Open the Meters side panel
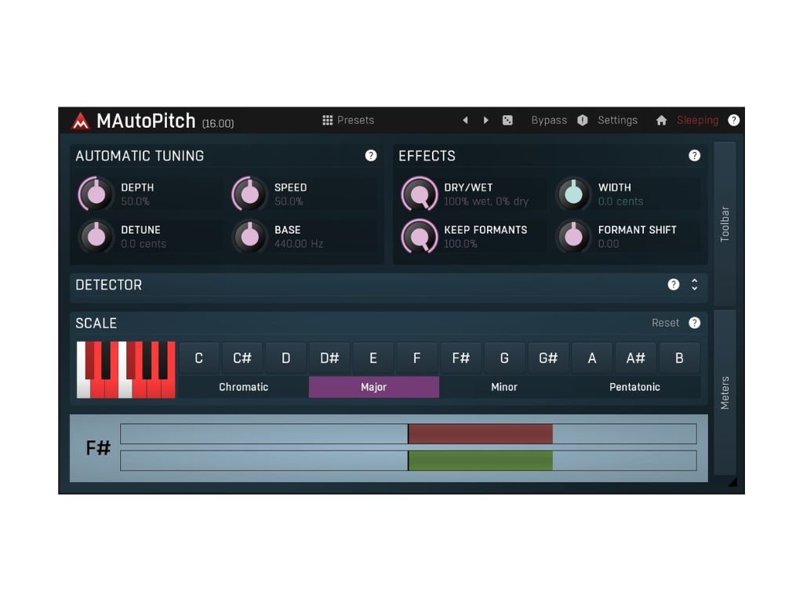 click(x=725, y=393)
